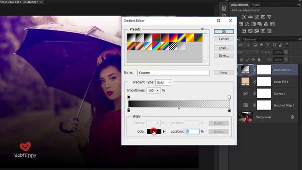Filter layers by shape layers icon
302x170 pixels.
coord(274,45)
